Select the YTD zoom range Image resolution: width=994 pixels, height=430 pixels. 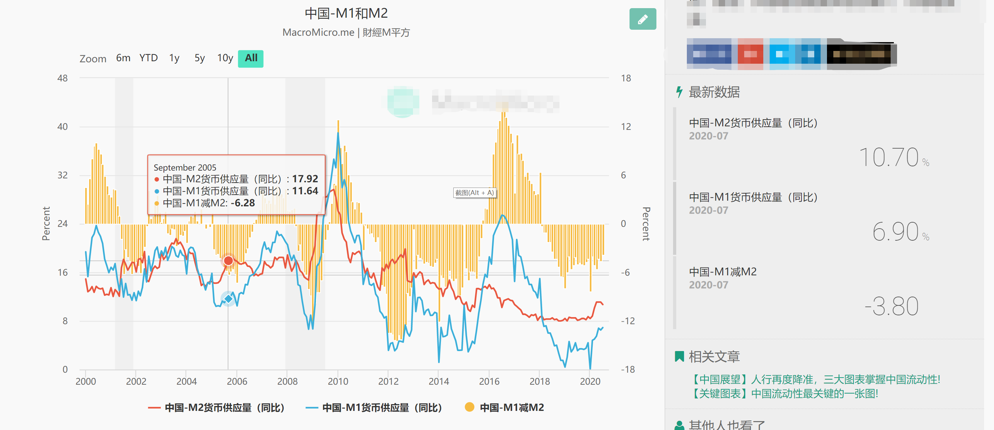(149, 58)
